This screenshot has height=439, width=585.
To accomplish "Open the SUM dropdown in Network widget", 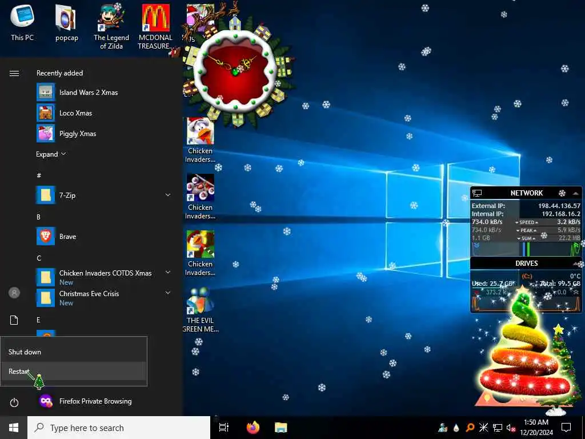I will pos(526,238).
